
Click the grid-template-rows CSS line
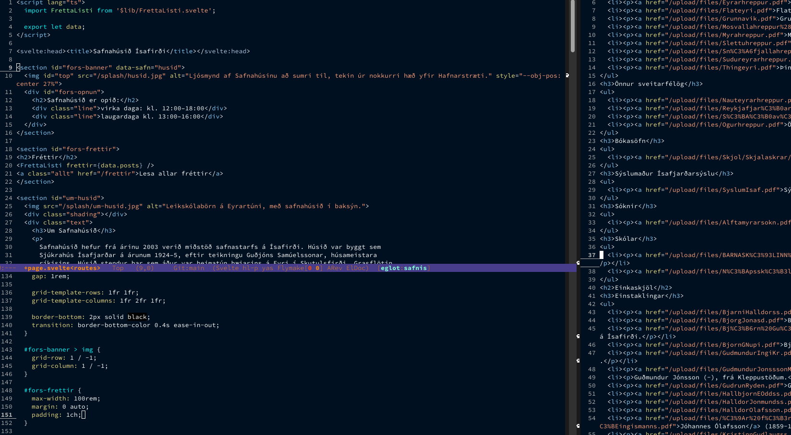pyautogui.click(x=85, y=293)
